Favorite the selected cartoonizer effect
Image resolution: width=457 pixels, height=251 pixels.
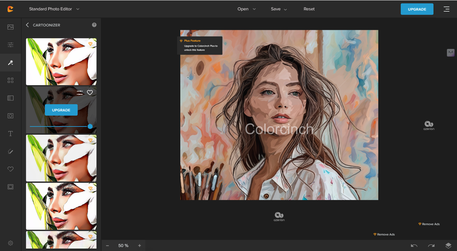(x=90, y=92)
